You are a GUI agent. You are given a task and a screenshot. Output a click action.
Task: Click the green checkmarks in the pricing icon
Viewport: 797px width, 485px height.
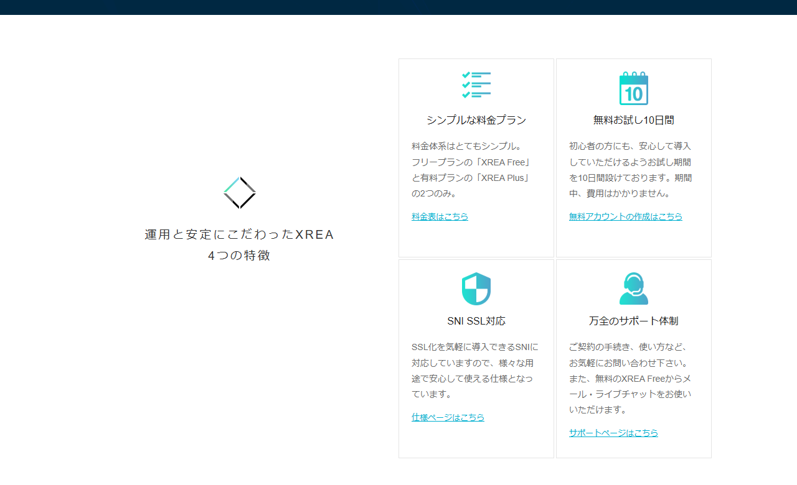[466, 85]
